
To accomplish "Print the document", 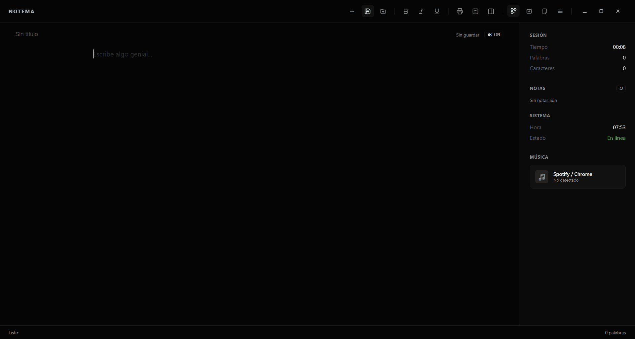I will (x=459, y=11).
